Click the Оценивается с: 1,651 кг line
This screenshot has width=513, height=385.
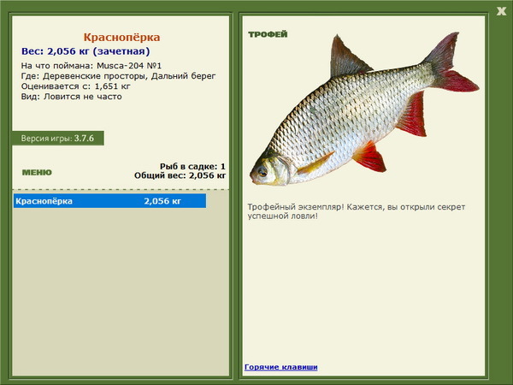click(76, 86)
